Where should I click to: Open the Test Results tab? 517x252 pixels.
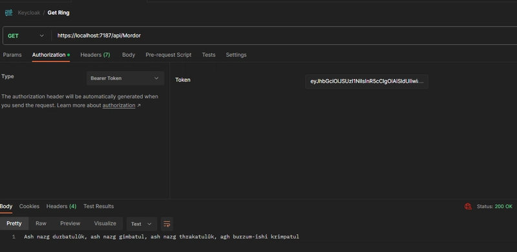(x=99, y=206)
